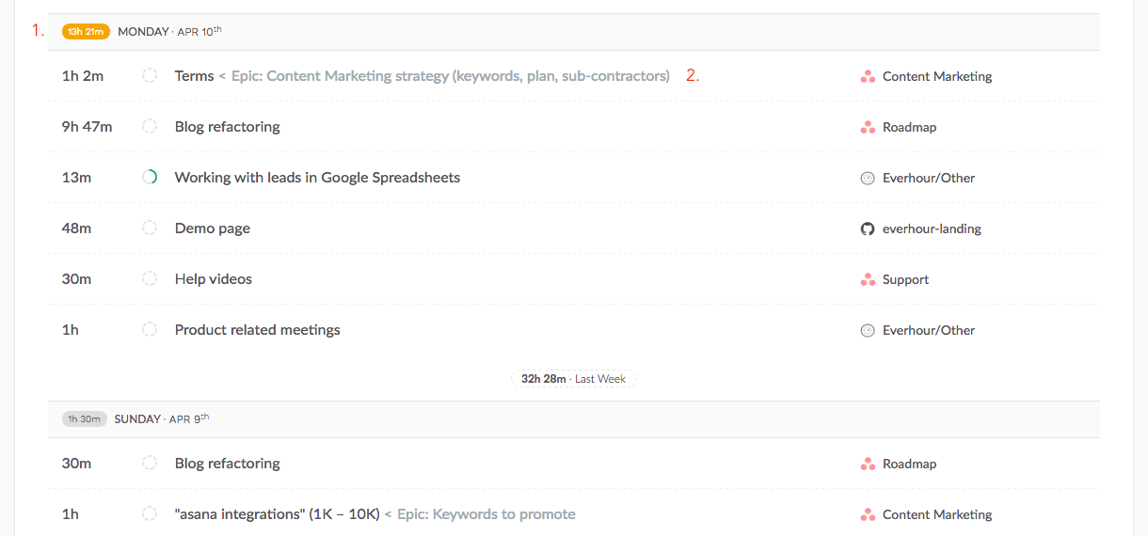Stop running timer on Google Spreadsheets task
Image resolution: width=1148 pixels, height=536 pixels.
[149, 177]
